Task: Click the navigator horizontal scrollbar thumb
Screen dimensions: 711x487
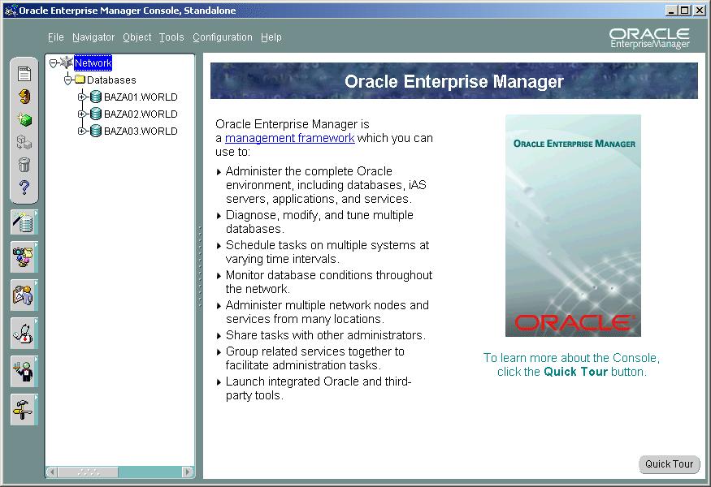Action: [88, 472]
